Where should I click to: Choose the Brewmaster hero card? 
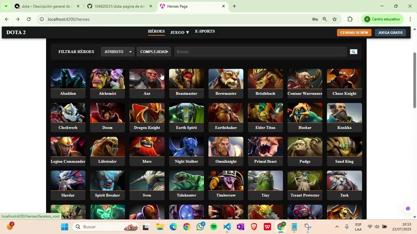pos(226,83)
